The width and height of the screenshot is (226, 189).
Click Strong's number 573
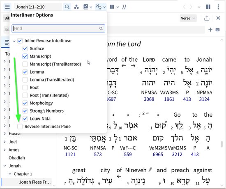click(98, 154)
